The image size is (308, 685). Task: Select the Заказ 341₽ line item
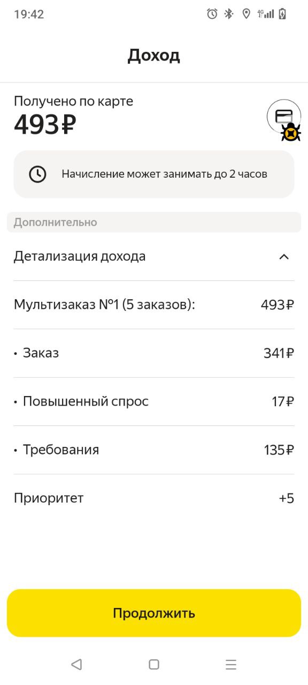pyautogui.click(x=154, y=353)
